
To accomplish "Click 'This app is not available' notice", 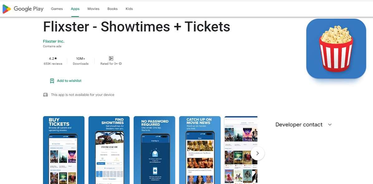I will (83, 95).
